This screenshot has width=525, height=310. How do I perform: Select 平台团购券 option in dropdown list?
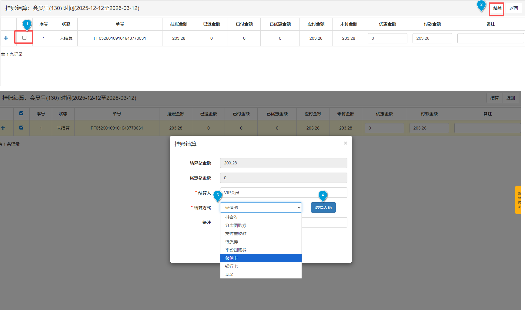point(236,250)
